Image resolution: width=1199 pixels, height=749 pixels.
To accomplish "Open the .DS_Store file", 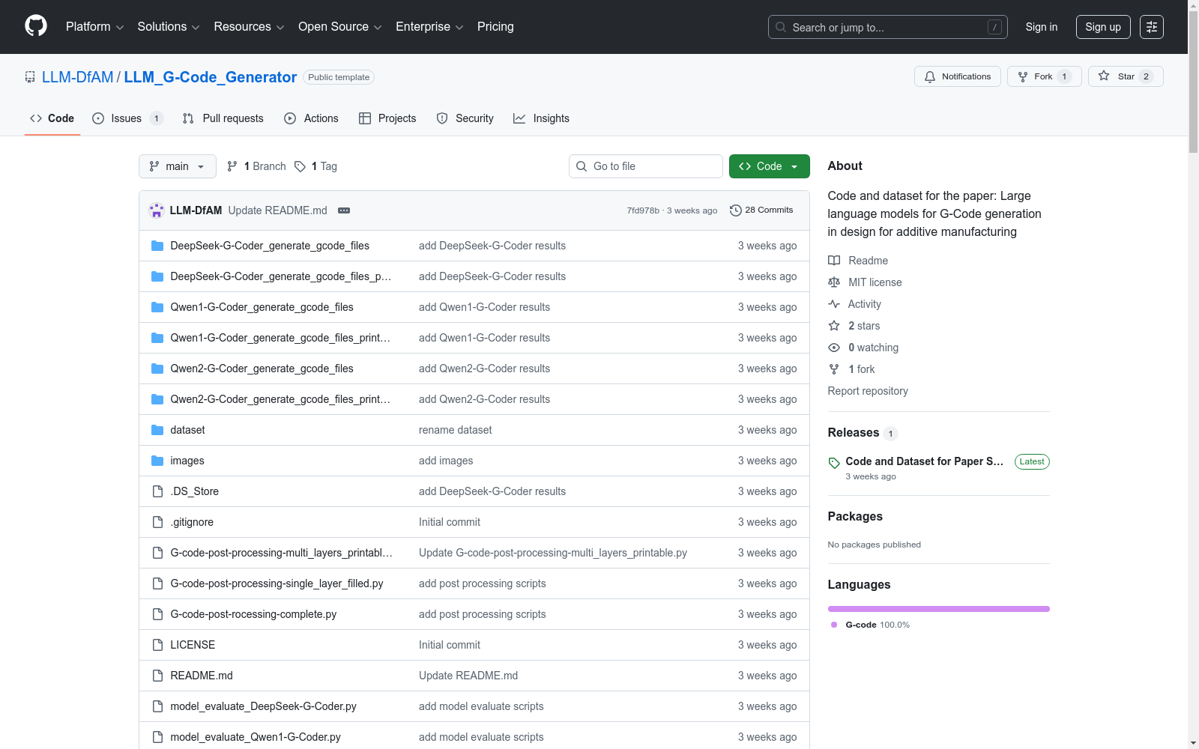I will point(195,491).
